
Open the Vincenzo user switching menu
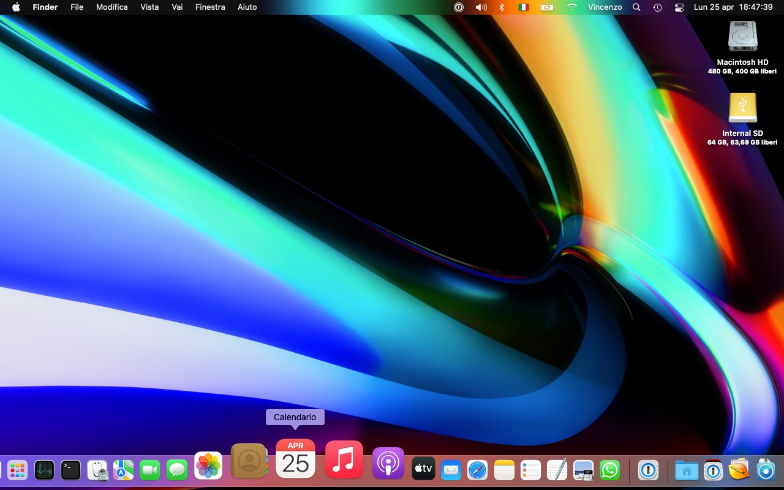[605, 7]
